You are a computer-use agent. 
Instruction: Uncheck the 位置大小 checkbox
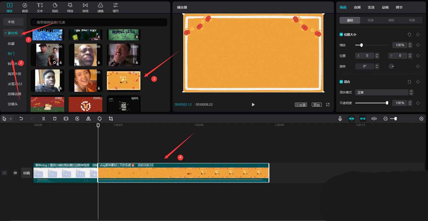(x=341, y=35)
